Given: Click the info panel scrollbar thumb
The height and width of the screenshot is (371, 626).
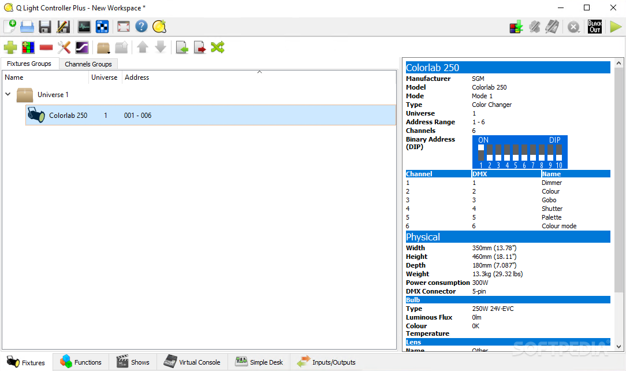Looking at the screenshot, I should click(618, 180).
